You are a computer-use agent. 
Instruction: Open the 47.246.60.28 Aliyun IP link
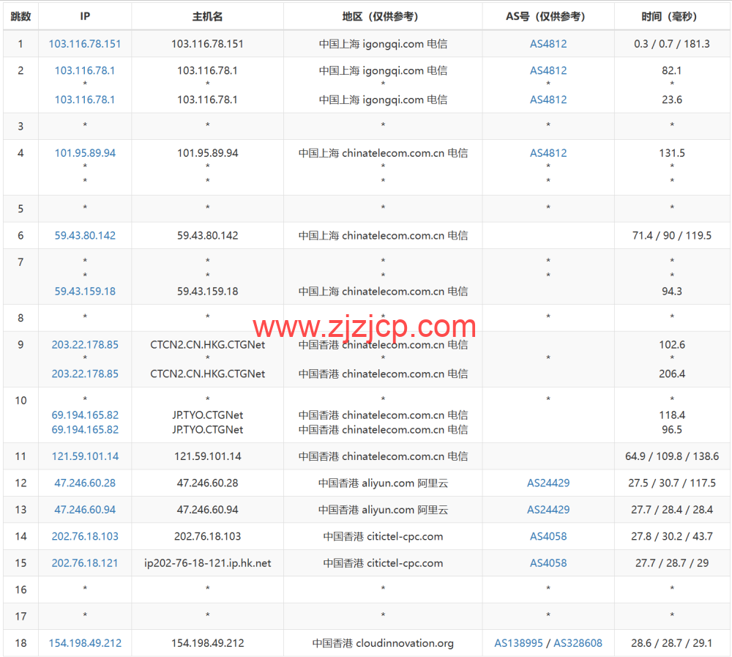(x=84, y=483)
